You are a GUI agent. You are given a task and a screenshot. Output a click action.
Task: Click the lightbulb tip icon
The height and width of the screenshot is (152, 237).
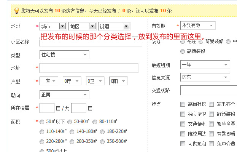pos(17,11)
